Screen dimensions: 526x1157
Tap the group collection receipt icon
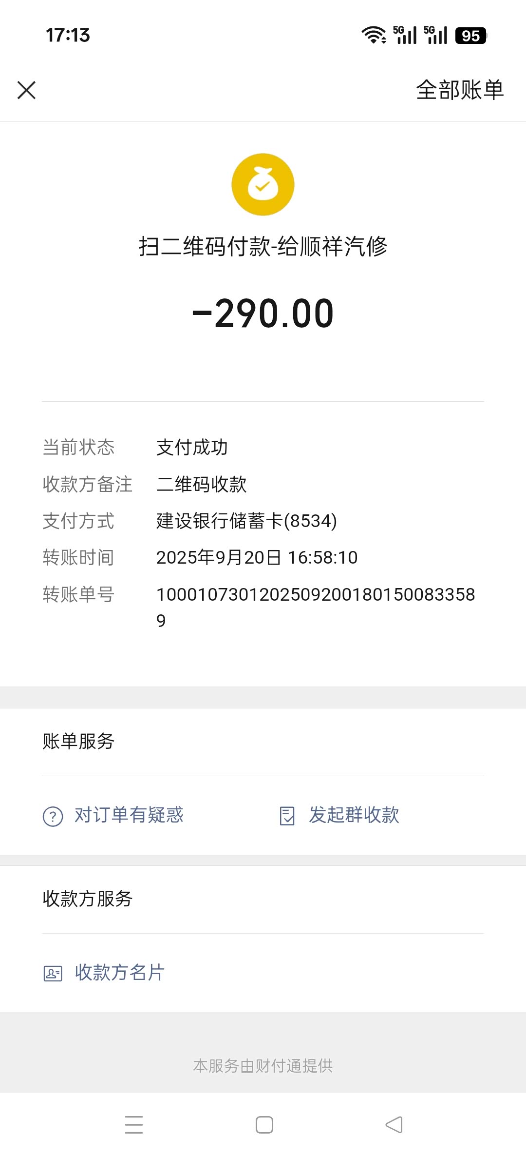[287, 816]
